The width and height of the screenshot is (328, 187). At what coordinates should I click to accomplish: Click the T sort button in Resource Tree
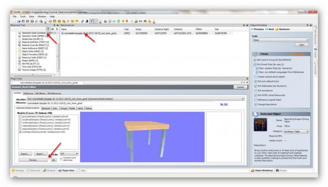(x=48, y=29)
